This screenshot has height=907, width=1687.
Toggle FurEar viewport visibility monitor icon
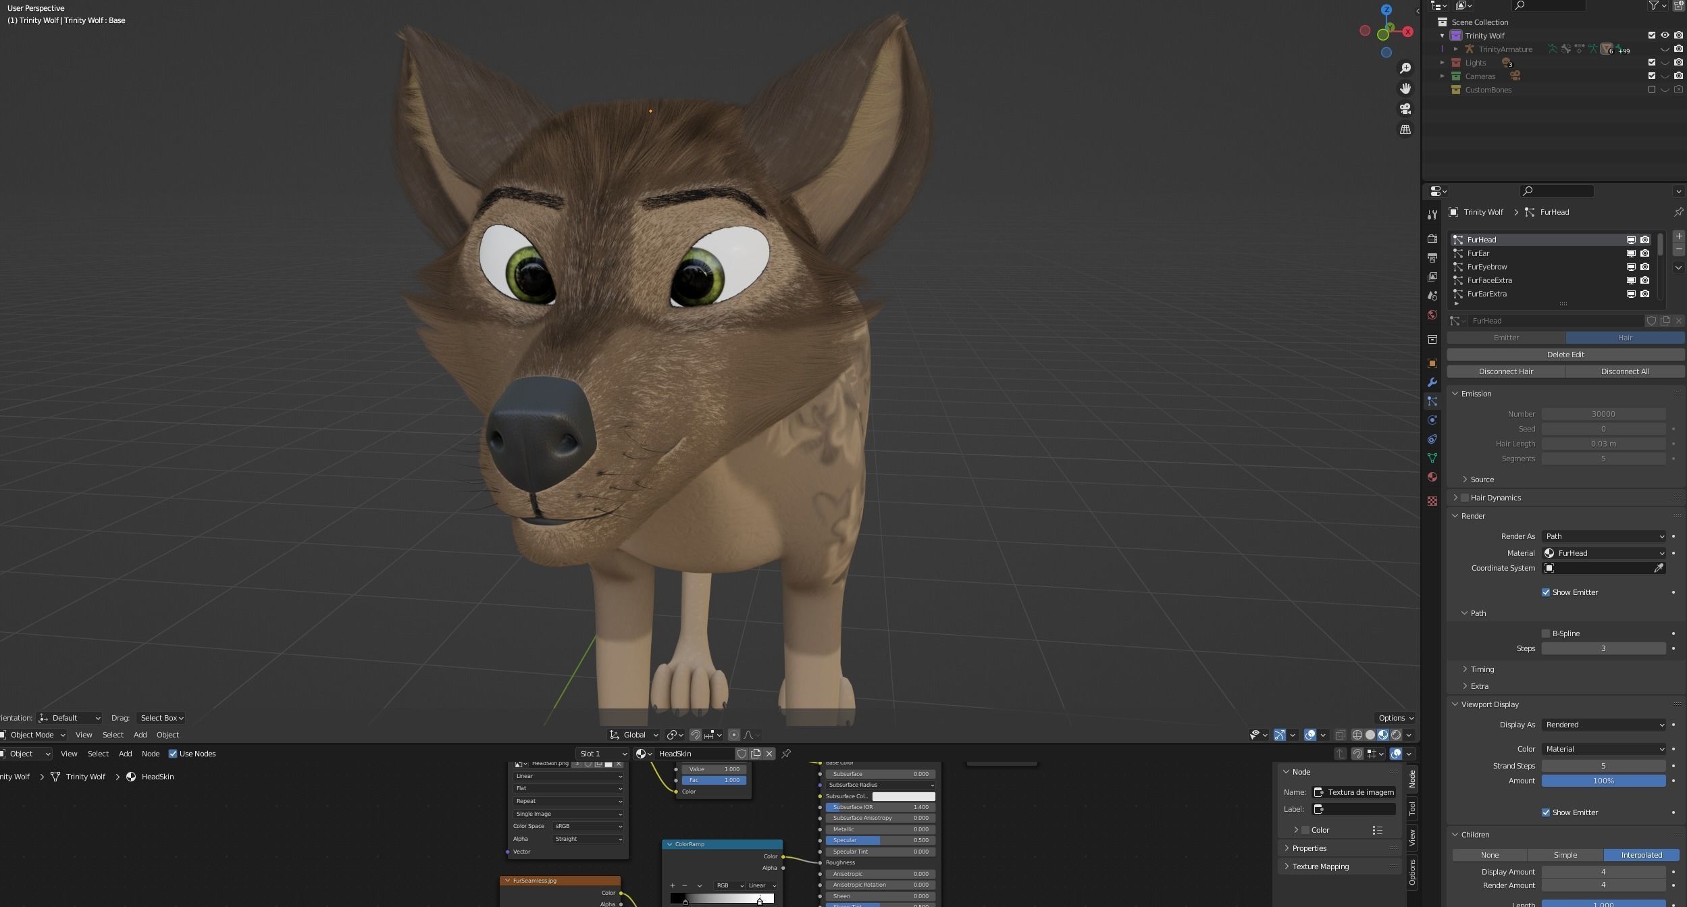1631,253
